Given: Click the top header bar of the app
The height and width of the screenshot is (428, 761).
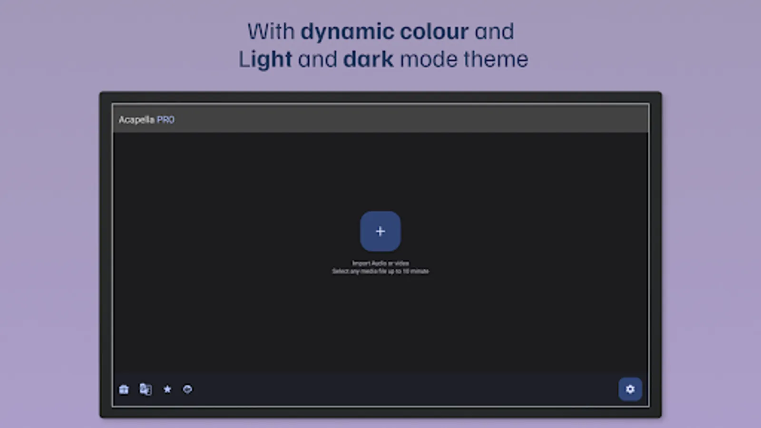Looking at the screenshot, I should 380,119.
